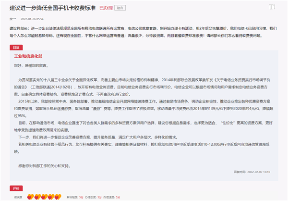288x201 pixels.
Task: Click the 很满意 satisfaction label
Action: [18, 197]
